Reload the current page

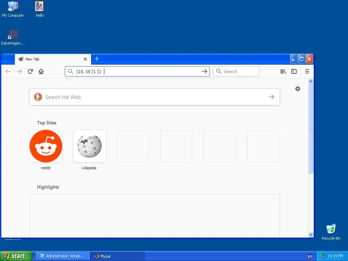pos(30,71)
